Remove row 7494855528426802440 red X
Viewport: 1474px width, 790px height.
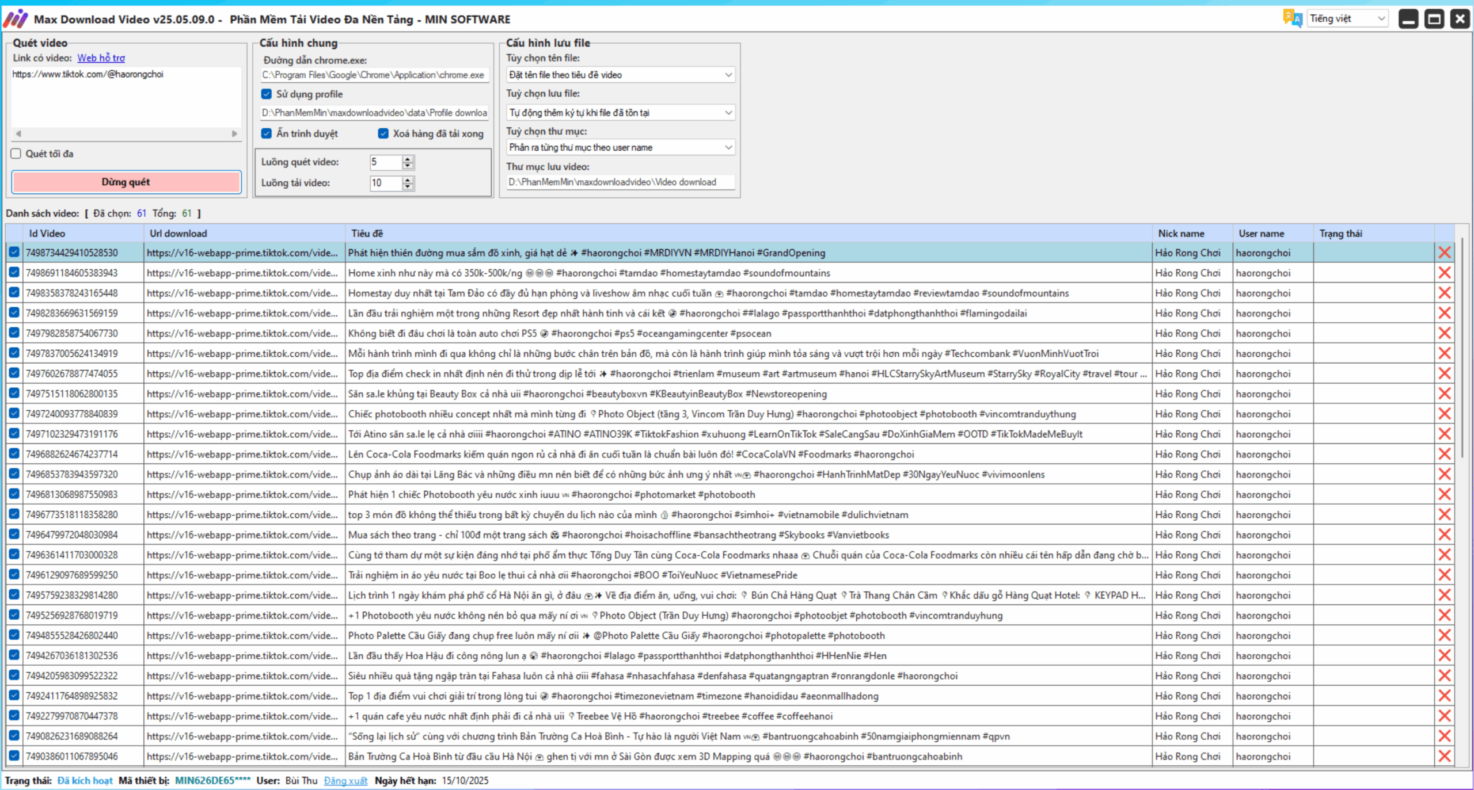1444,635
